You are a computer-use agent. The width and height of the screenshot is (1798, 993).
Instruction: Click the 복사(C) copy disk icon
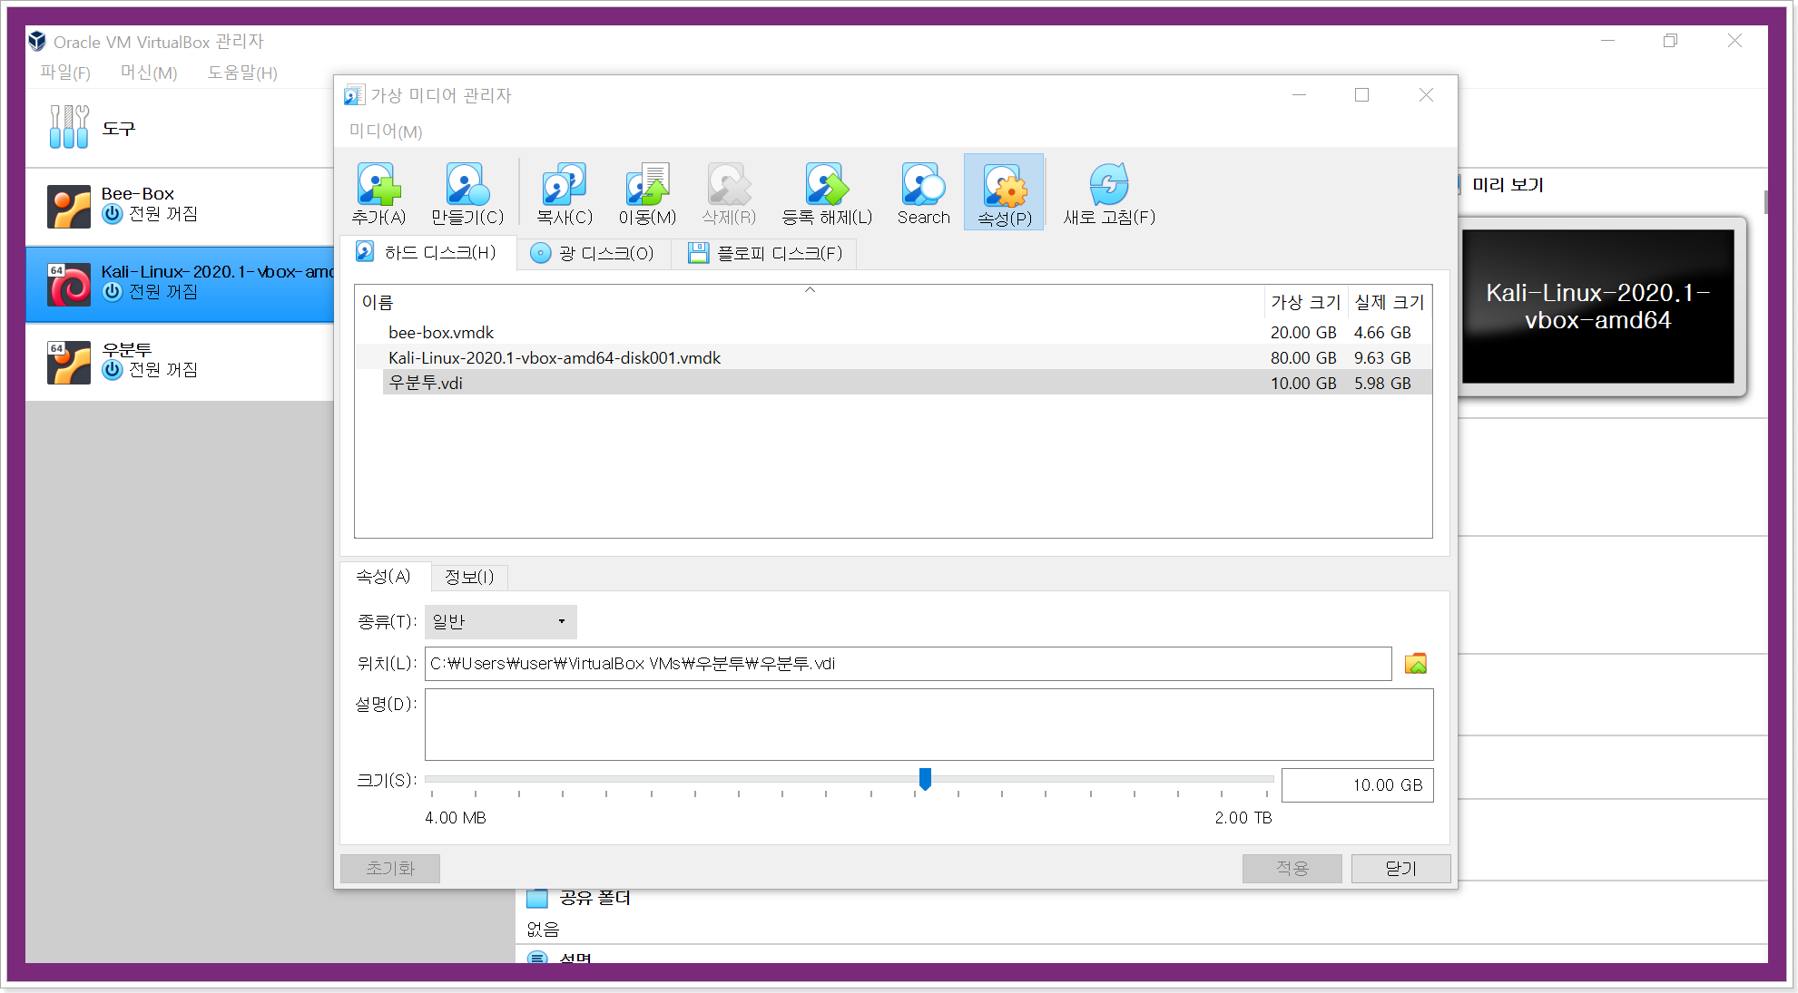click(x=564, y=184)
